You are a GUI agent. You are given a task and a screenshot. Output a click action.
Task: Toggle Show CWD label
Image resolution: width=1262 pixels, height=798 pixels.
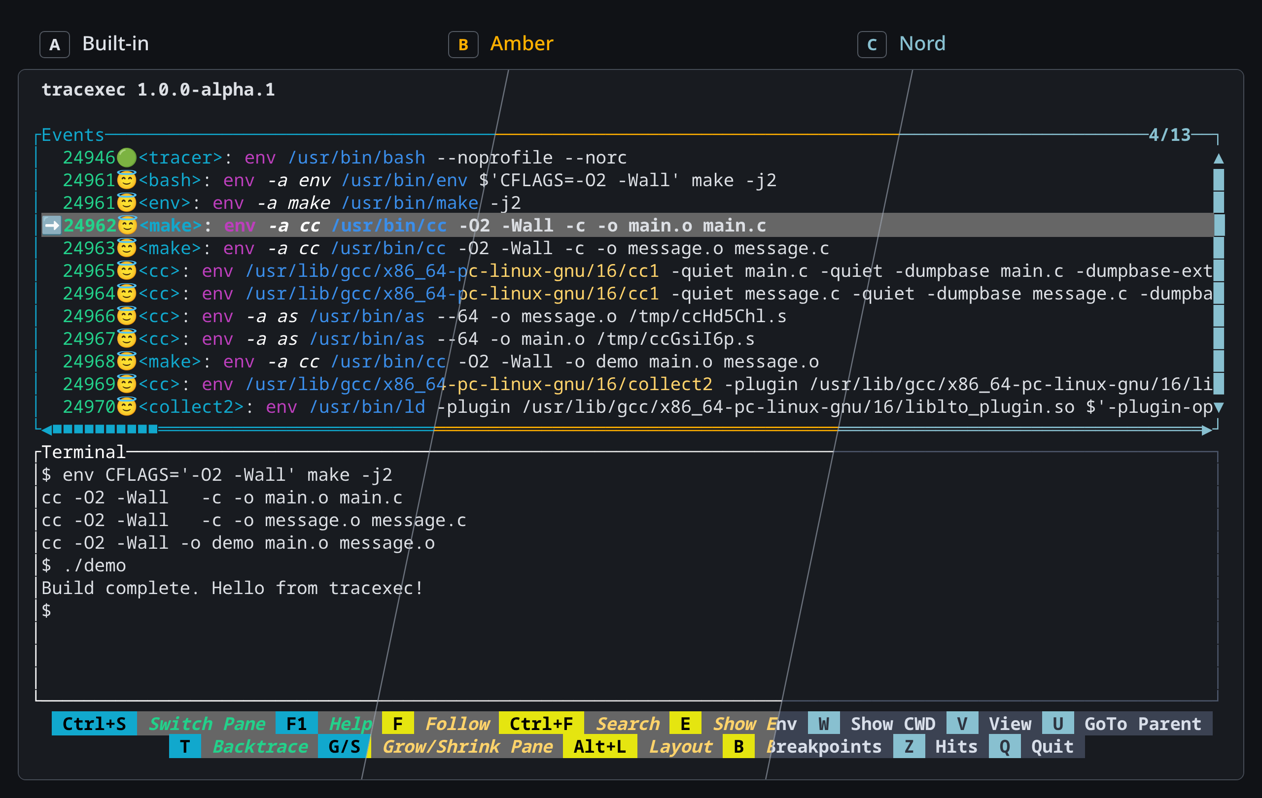[x=893, y=724]
